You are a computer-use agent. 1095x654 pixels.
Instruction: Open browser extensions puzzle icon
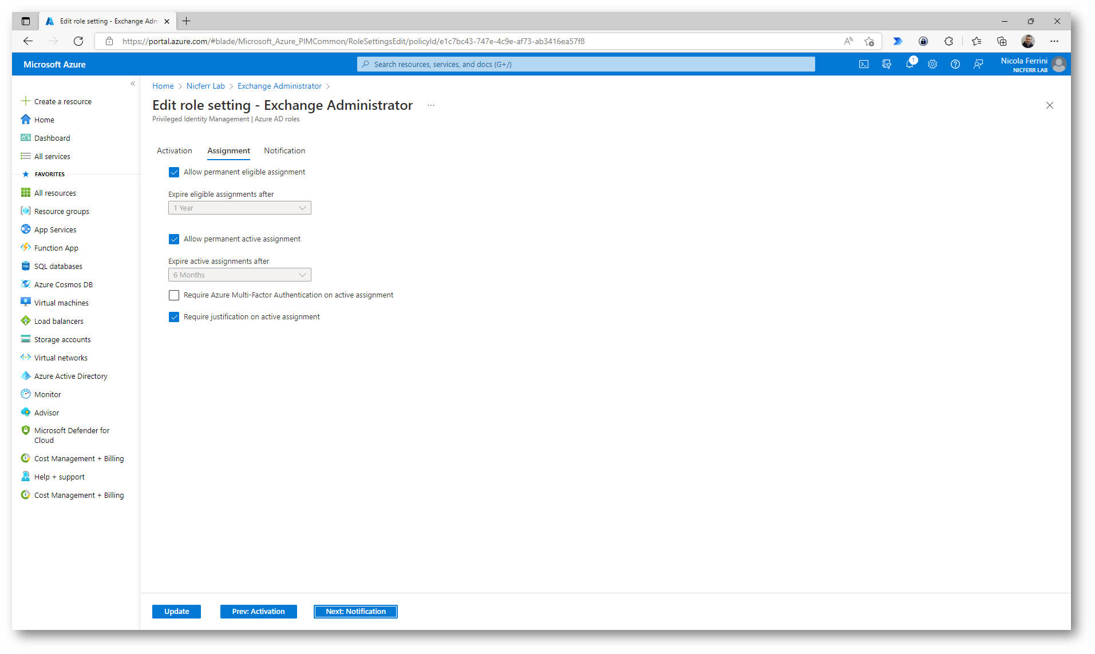point(948,41)
